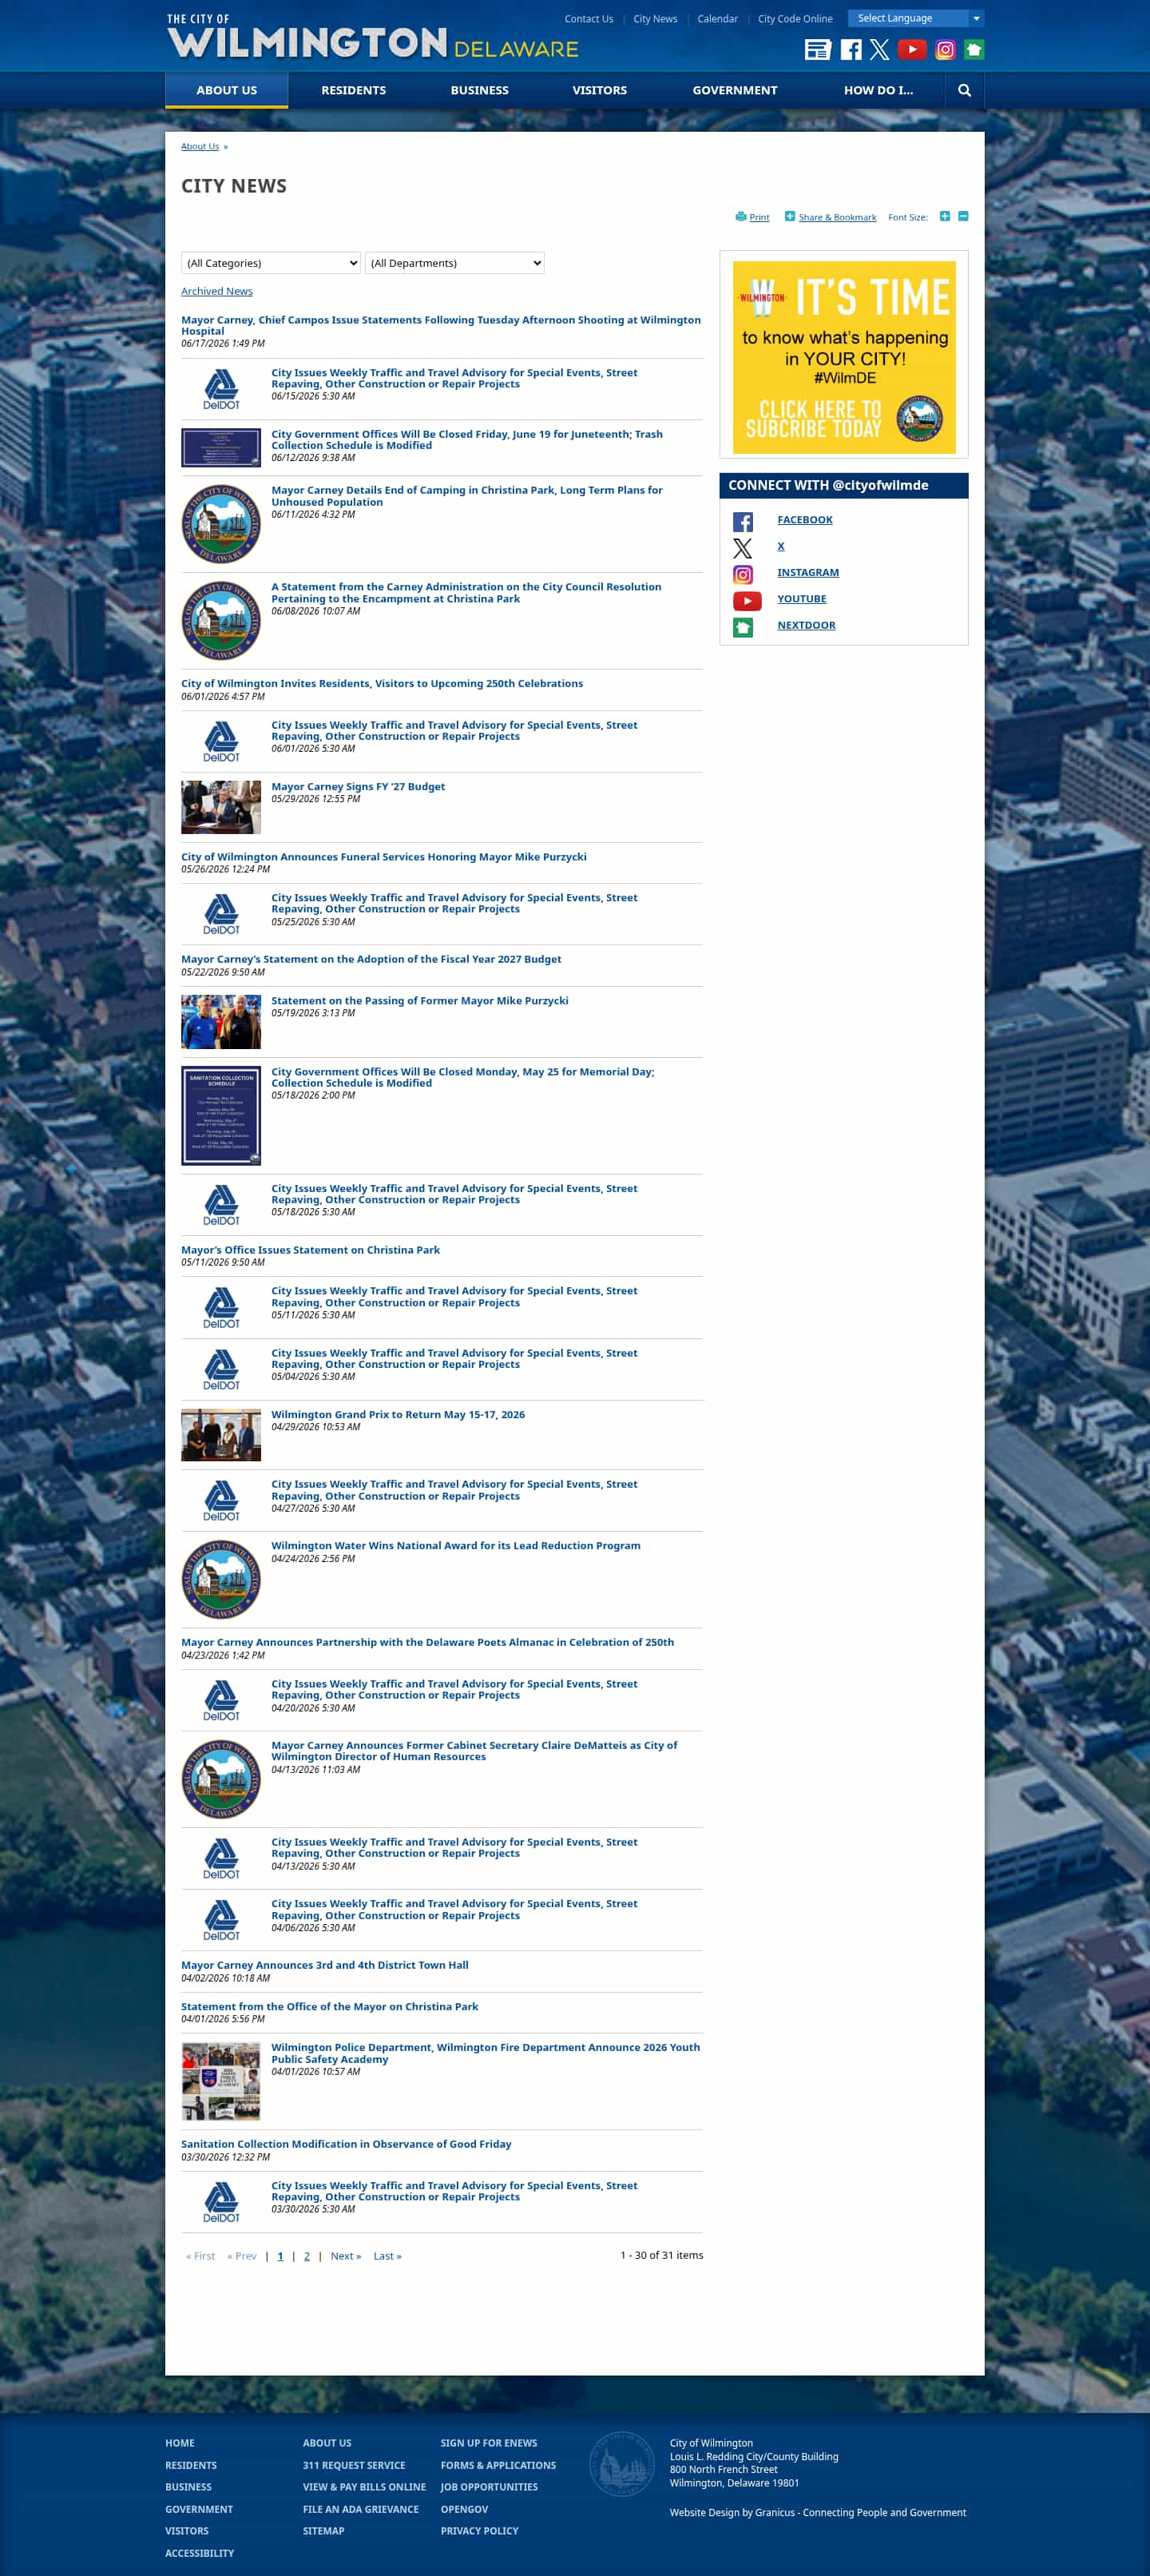
Task: Click photo thumbnail for Wilmington Grand Prix story
Action: coord(220,1435)
